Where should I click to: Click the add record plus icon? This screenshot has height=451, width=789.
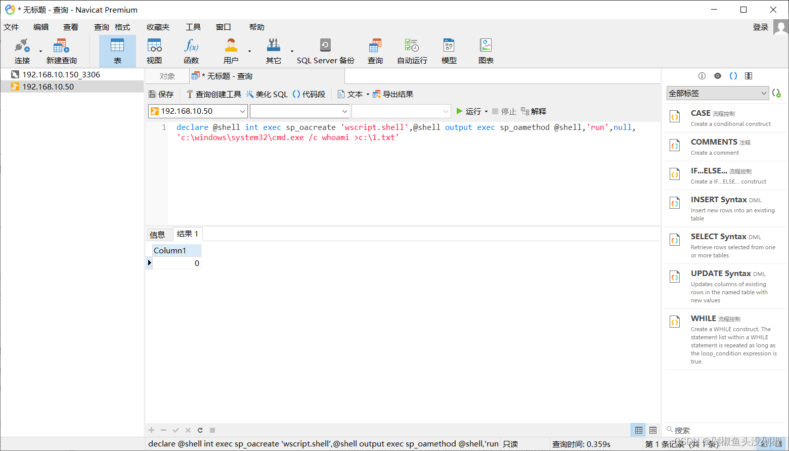152,430
